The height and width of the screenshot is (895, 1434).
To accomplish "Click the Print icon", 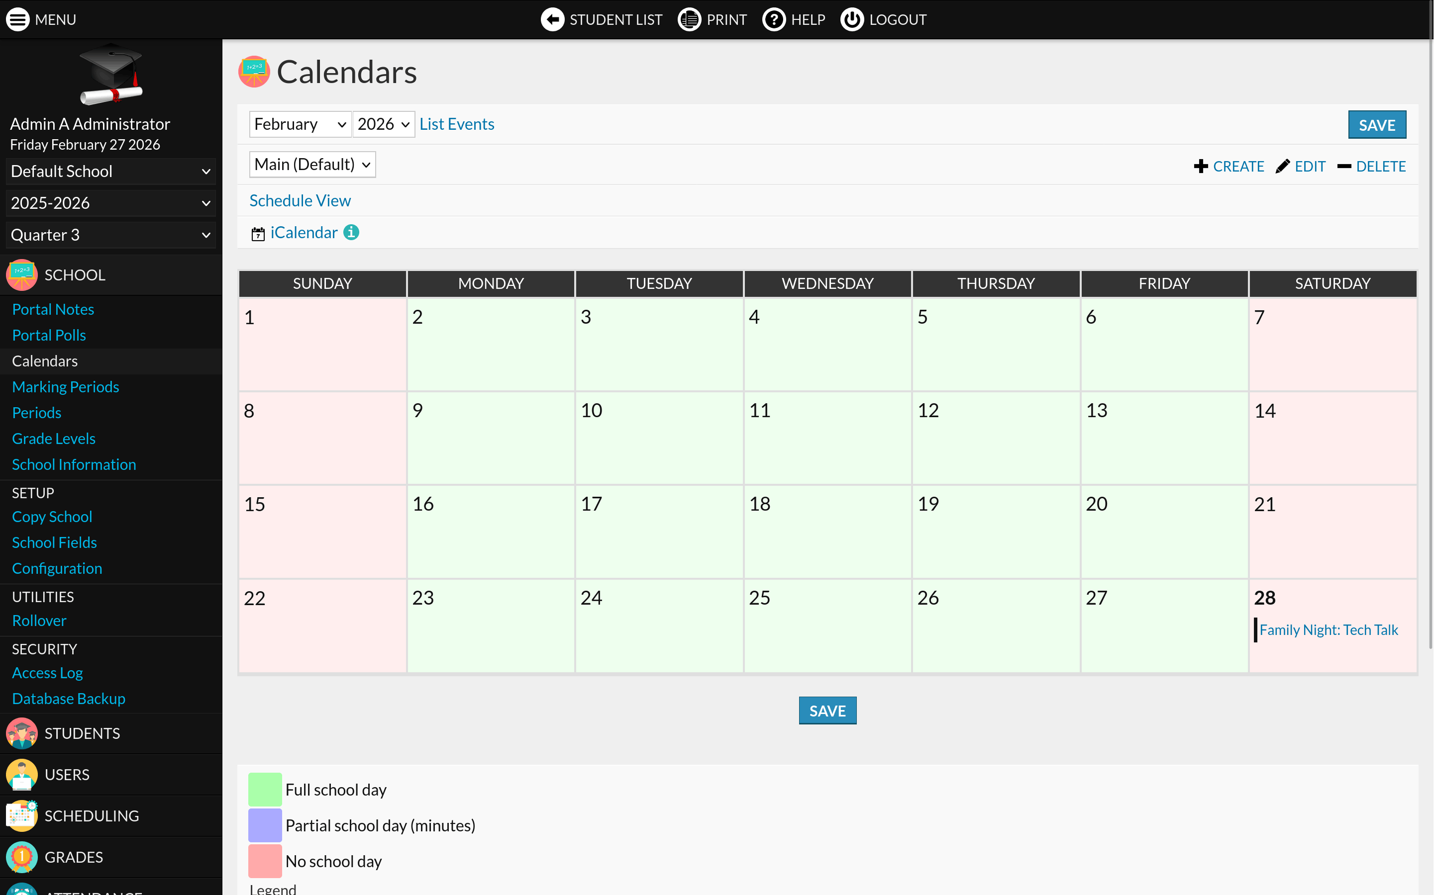I will coord(689,19).
